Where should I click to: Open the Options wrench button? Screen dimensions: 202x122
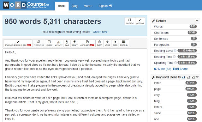click(x=140, y=21)
